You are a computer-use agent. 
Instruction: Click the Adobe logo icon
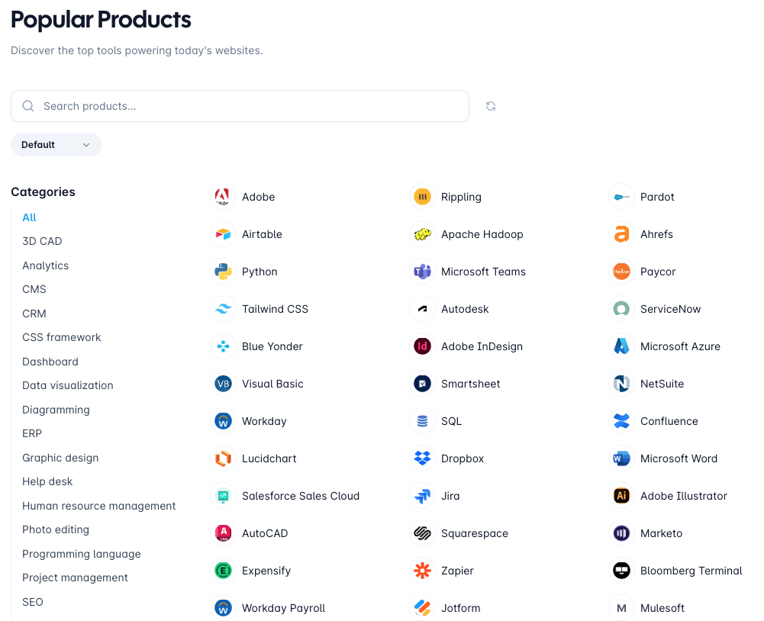pos(223,197)
